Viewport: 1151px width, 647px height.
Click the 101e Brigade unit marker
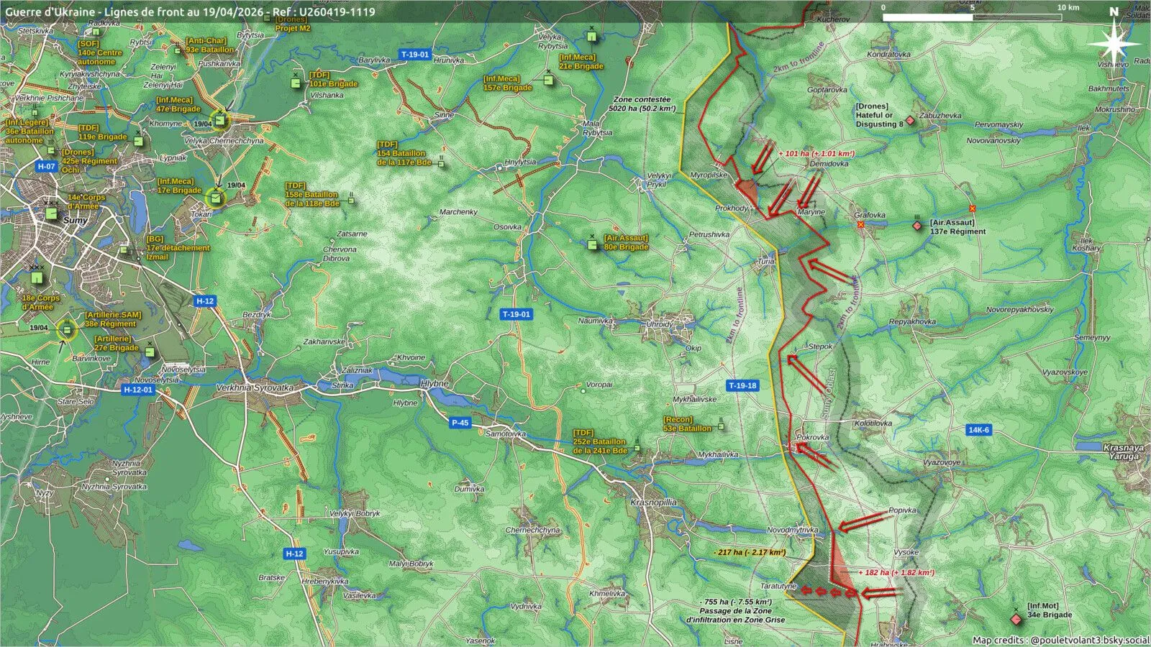[x=295, y=83]
